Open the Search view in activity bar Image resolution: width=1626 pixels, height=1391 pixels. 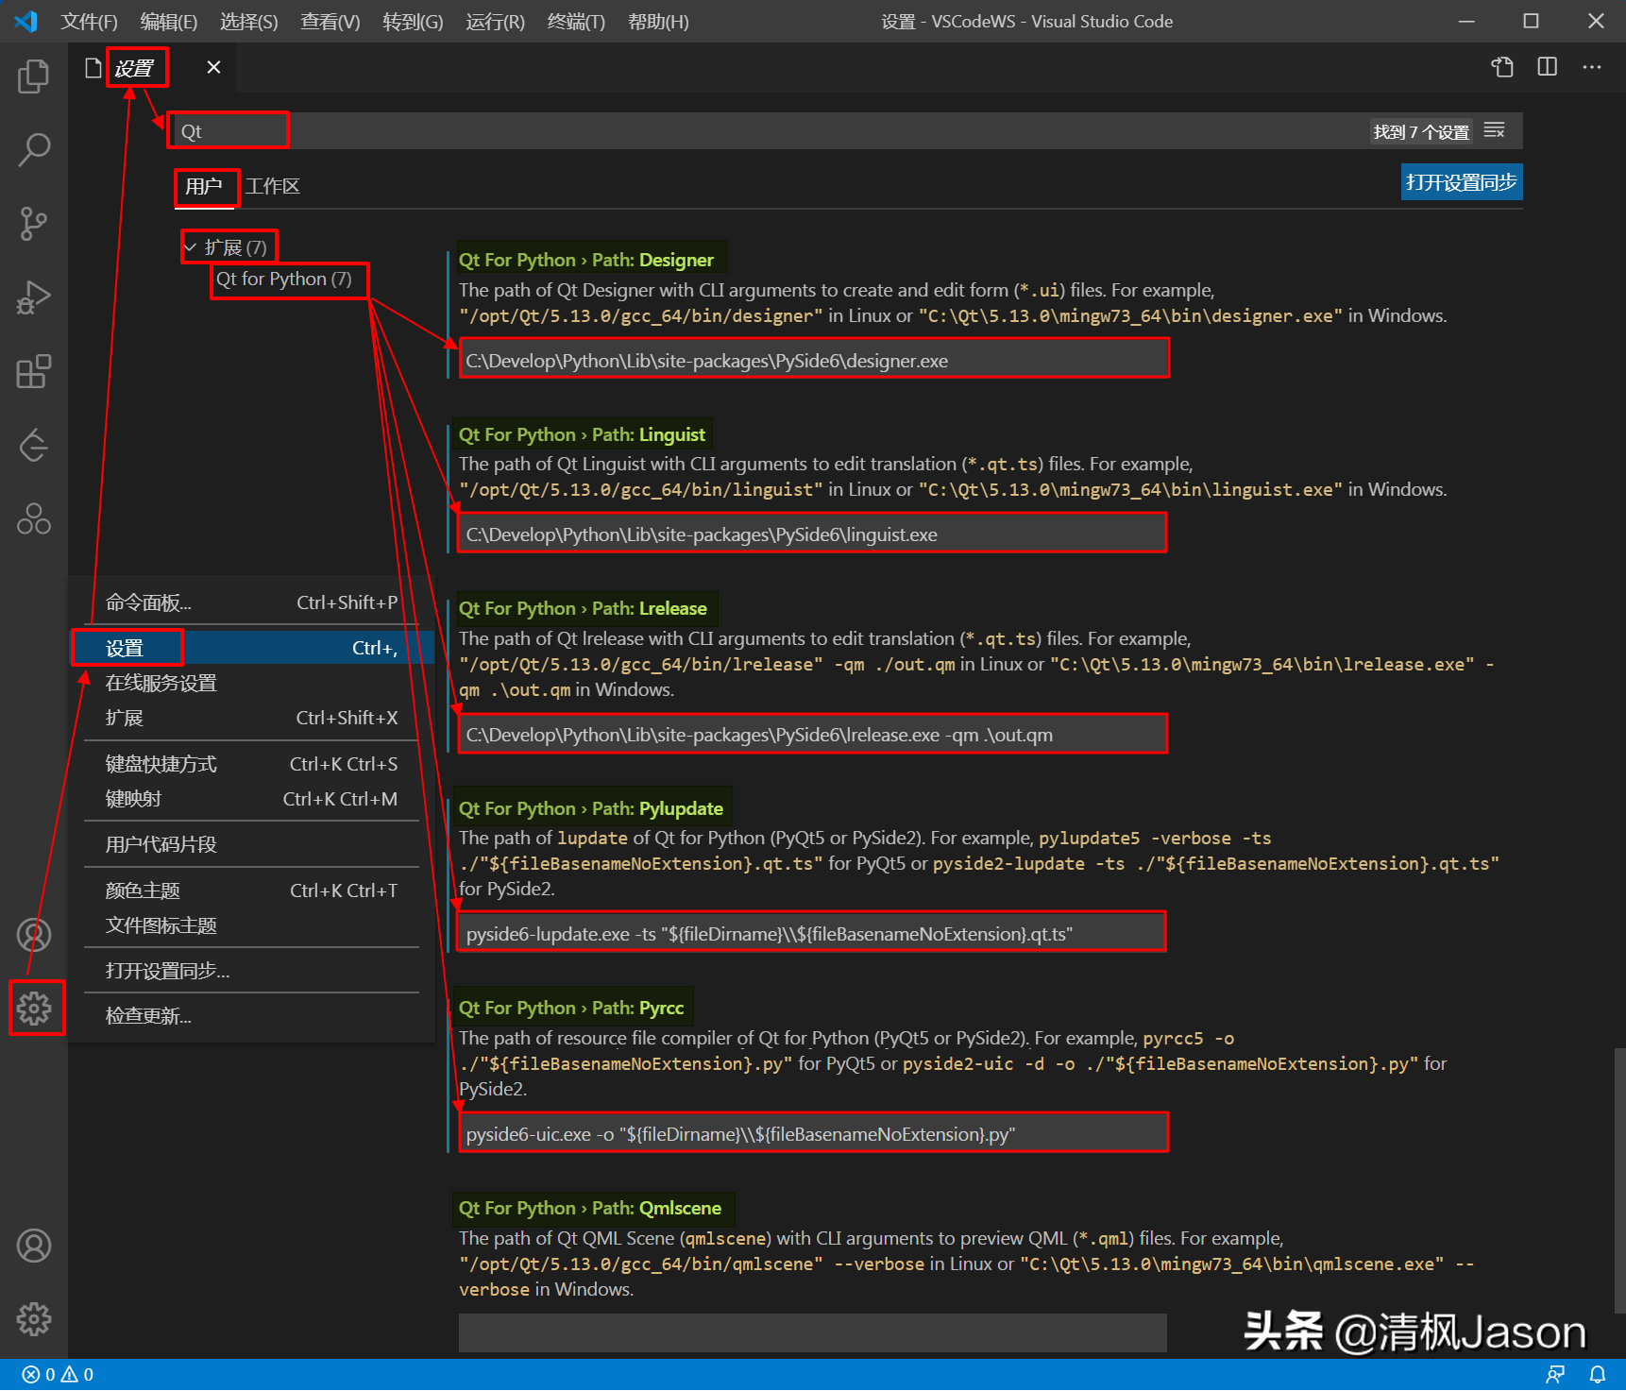tap(34, 149)
